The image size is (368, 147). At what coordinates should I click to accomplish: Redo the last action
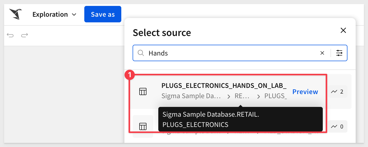25,35
